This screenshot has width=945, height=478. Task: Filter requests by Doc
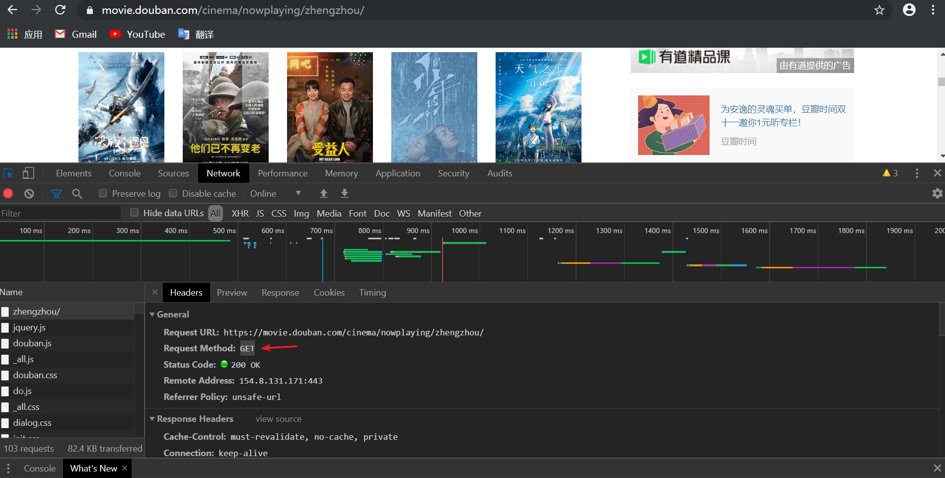[381, 213]
